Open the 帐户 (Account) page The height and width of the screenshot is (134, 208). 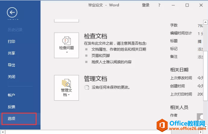click(x=11, y=95)
